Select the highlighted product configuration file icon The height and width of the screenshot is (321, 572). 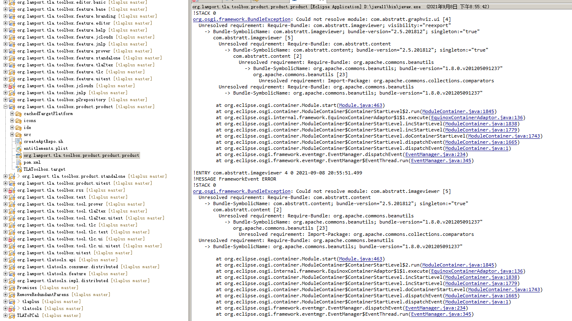click(18, 155)
